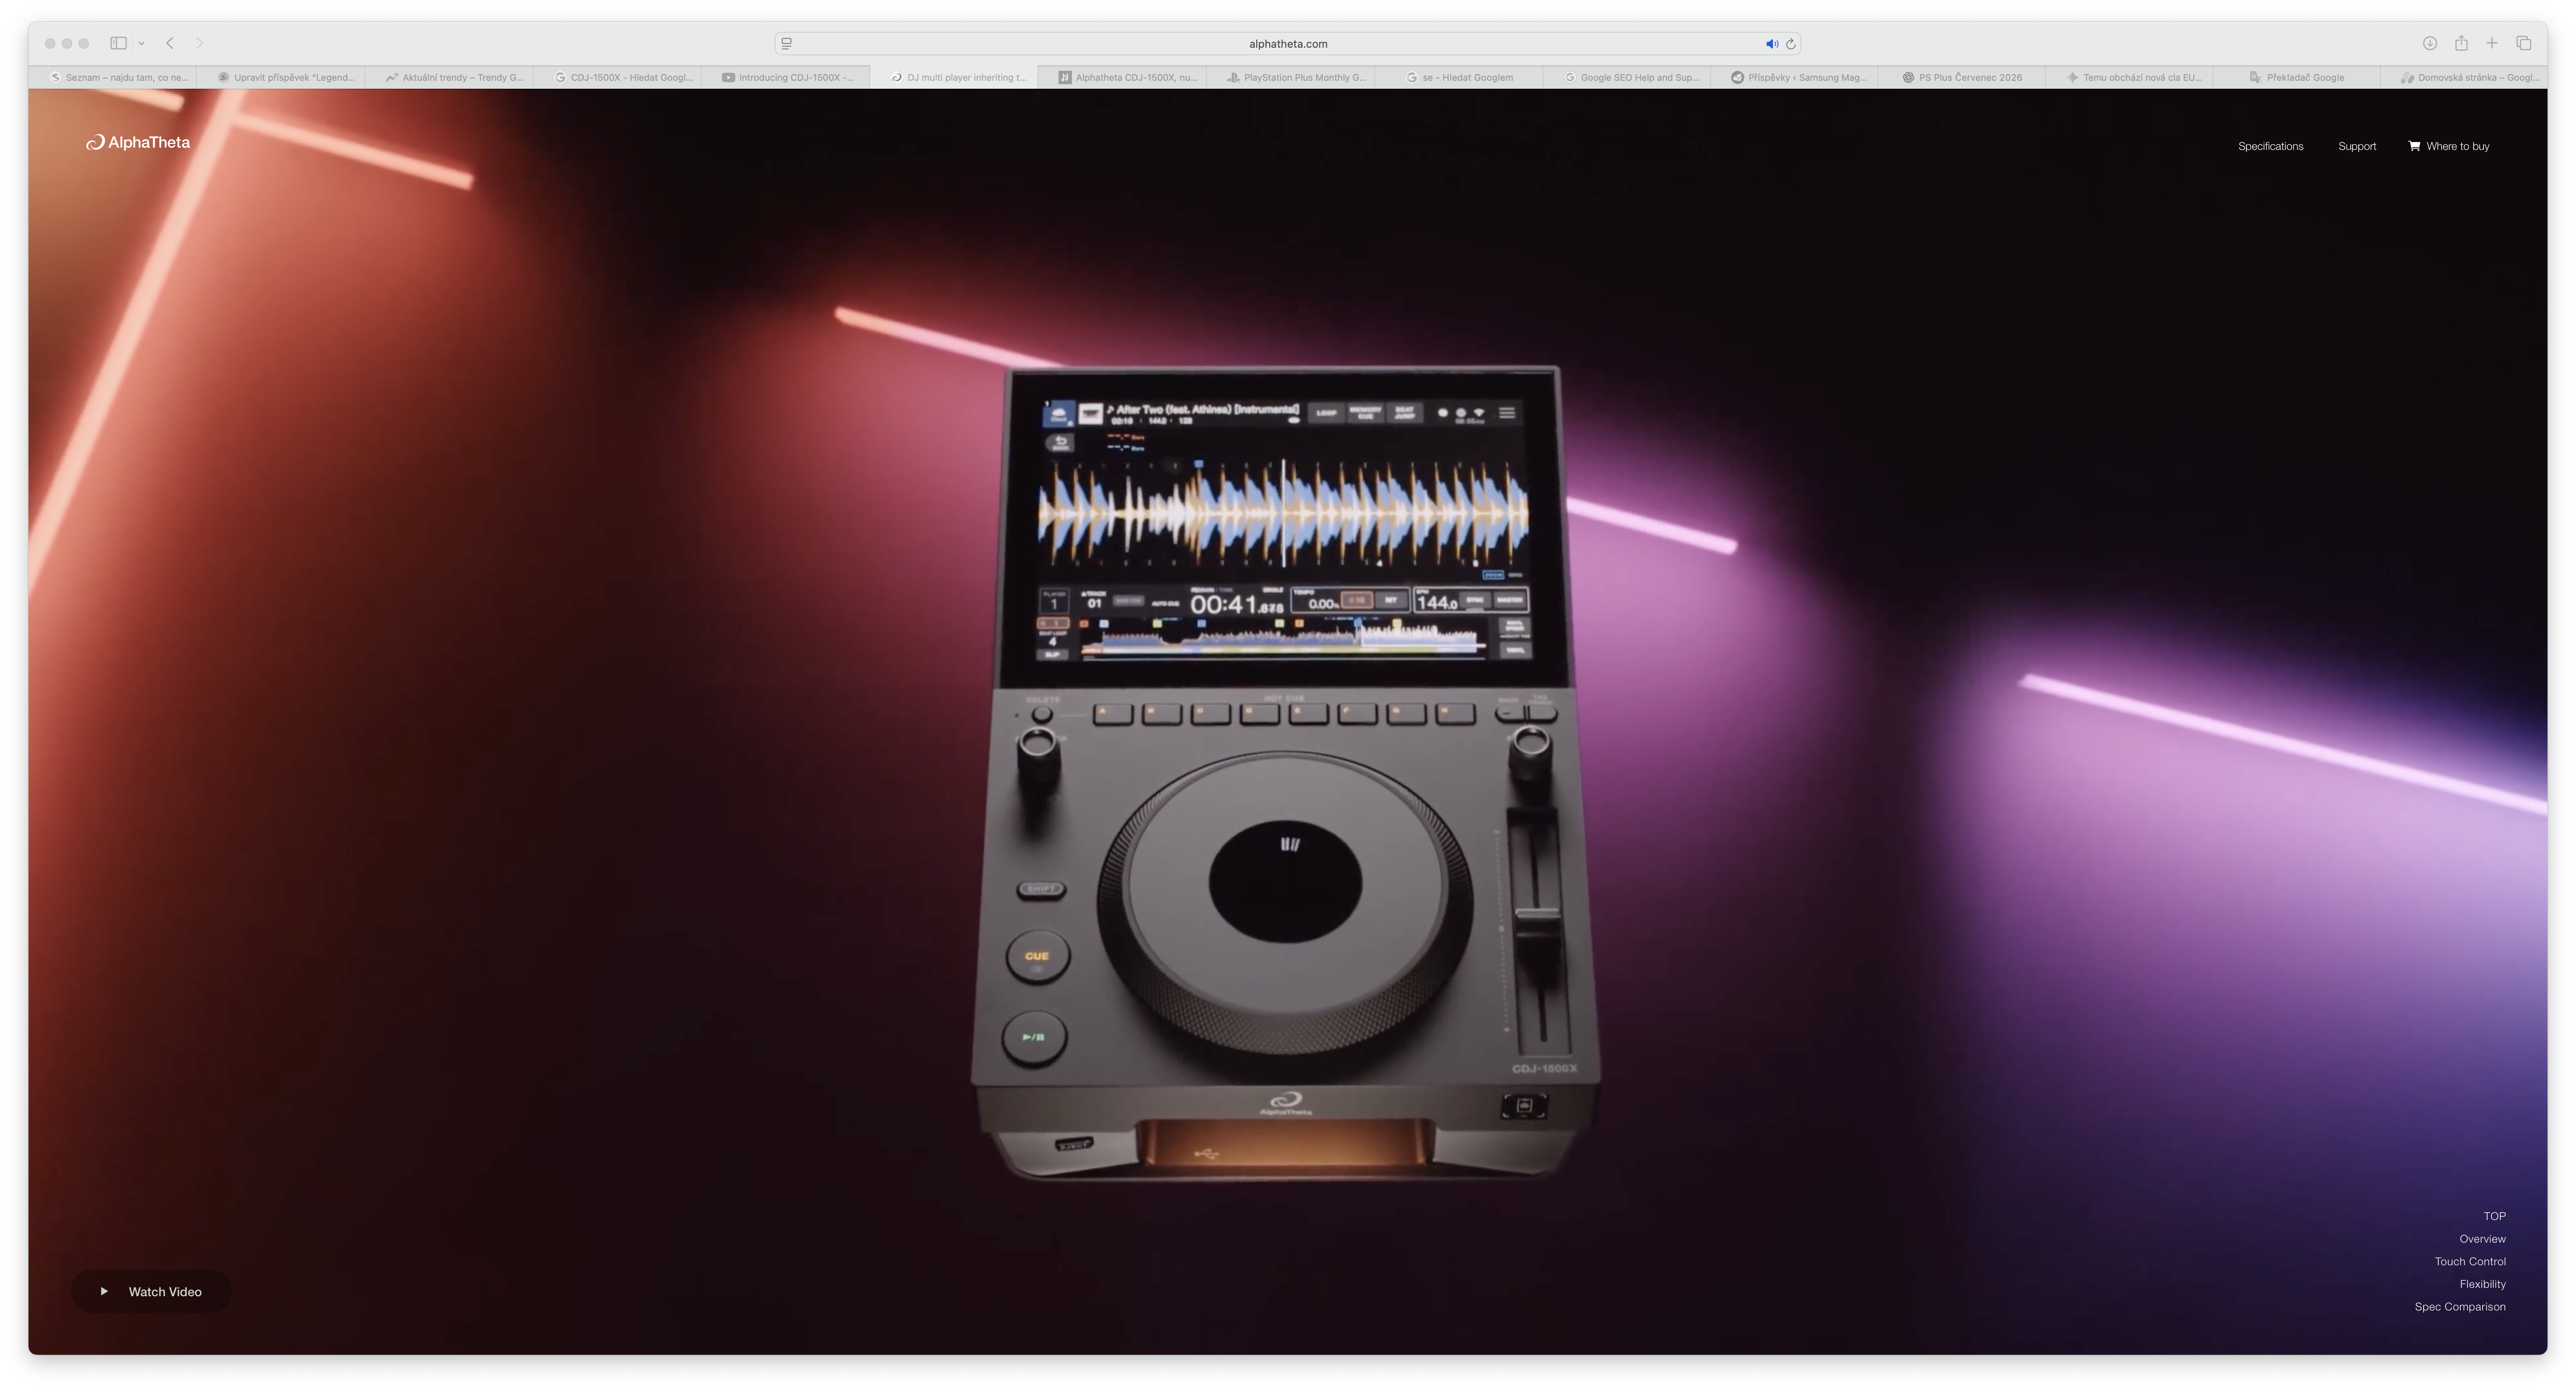
Task: Click the Safari sidebar toggle icon
Action: click(118, 43)
